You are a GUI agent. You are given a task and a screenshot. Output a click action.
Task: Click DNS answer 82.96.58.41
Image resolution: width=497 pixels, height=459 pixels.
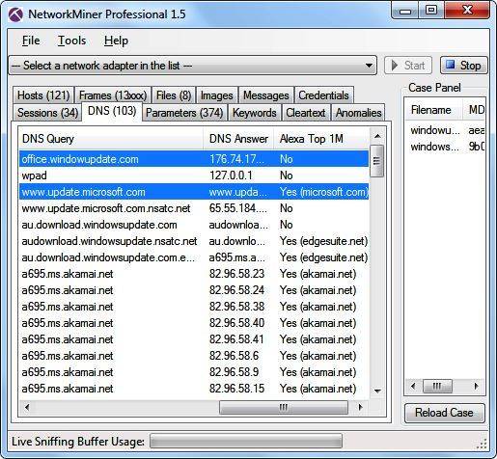pos(236,339)
